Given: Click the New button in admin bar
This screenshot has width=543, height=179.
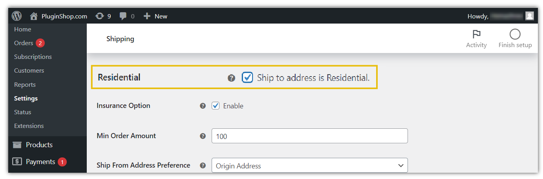Looking at the screenshot, I should (155, 16).
